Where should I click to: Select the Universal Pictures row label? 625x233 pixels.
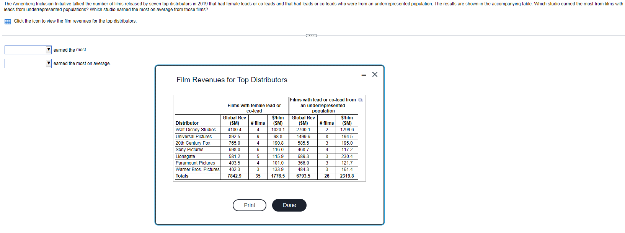194,137
